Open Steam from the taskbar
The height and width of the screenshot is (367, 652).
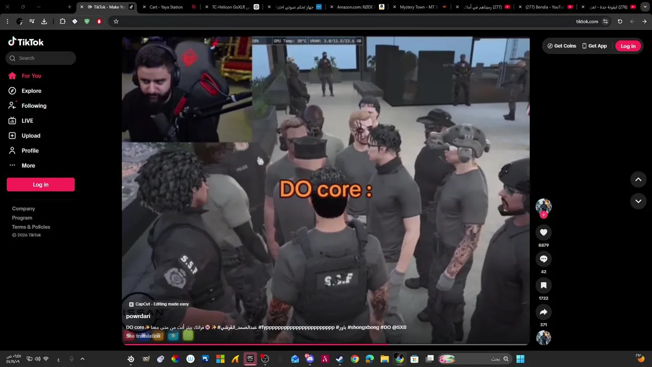[339, 359]
